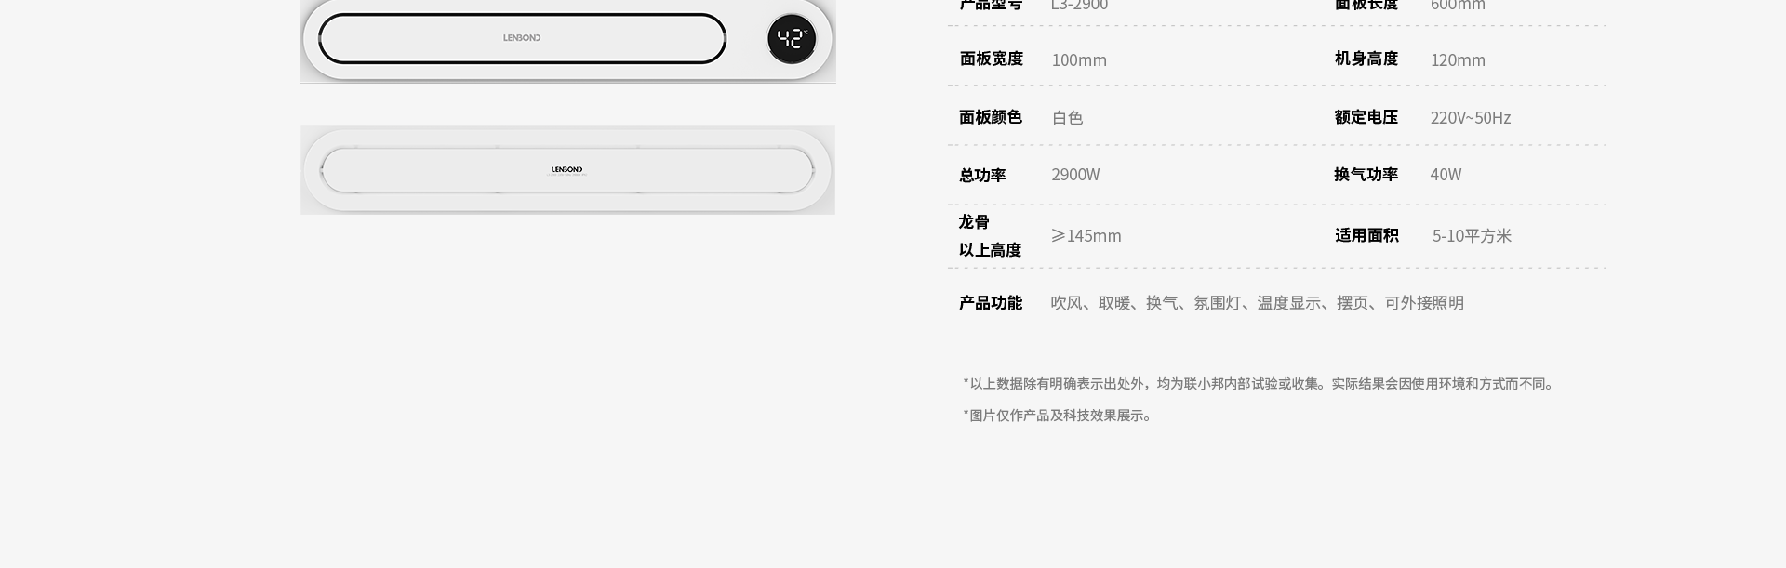This screenshot has width=1786, height=568.
Task: Click the 120mm body height value
Action: [1458, 60]
